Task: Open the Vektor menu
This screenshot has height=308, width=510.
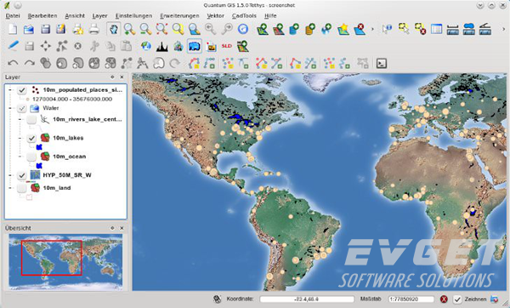Action: pyautogui.click(x=215, y=15)
